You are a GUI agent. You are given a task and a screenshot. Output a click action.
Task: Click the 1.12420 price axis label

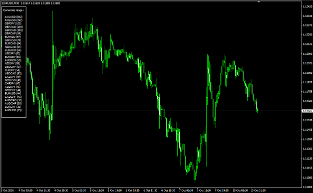(307, 6)
